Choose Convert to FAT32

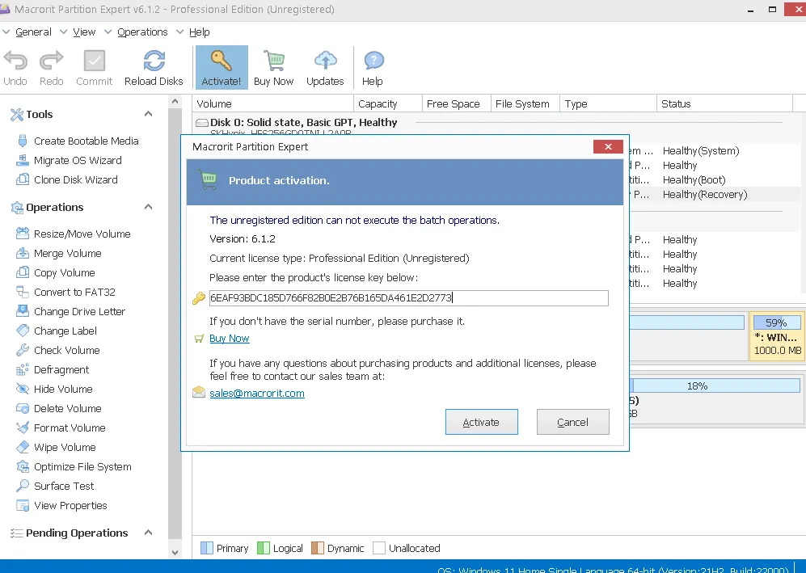65,292
